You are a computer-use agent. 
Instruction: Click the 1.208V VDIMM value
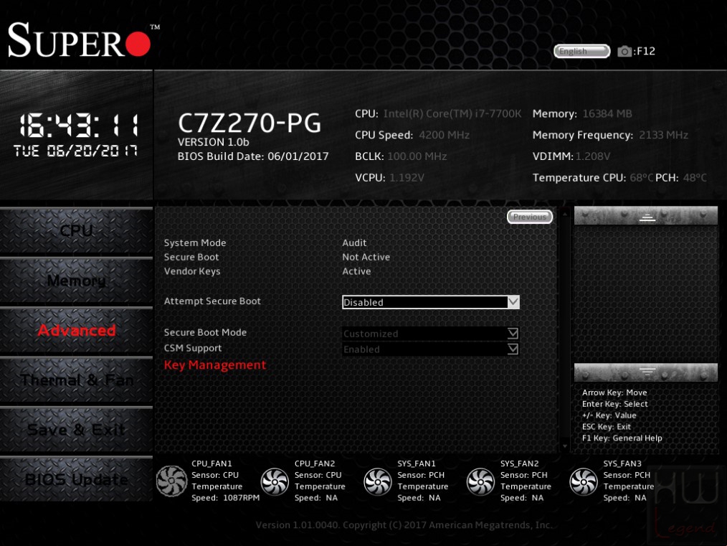[x=592, y=156]
